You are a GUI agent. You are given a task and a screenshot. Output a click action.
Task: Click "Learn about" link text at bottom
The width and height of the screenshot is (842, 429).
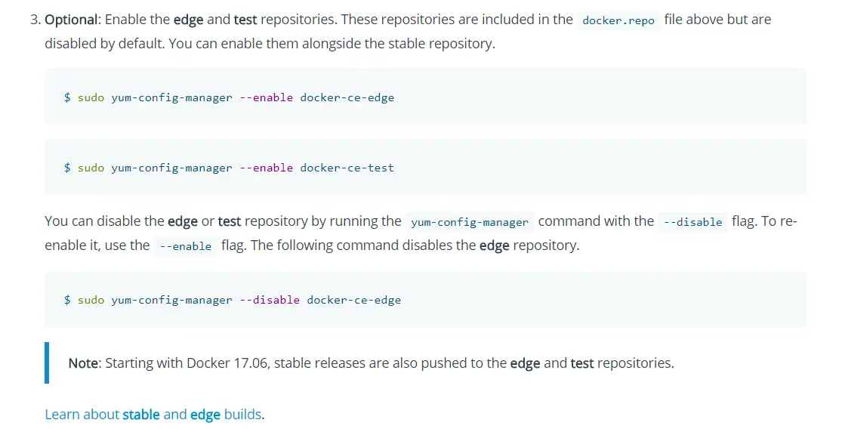(82, 414)
